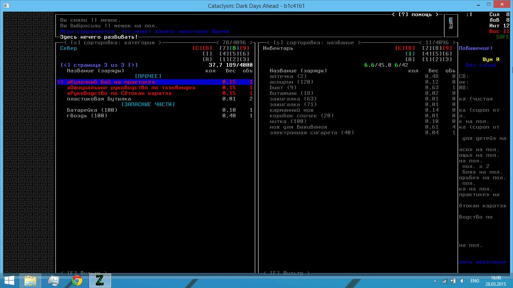Image resolution: width=513 pixels, height=288 pixels.
Task: Select гвоздь (100) item
Action: [155, 116]
